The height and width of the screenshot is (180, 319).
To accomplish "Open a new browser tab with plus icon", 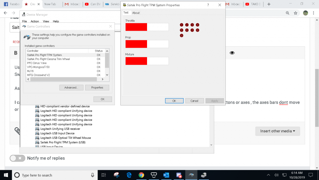I will point(269,4).
